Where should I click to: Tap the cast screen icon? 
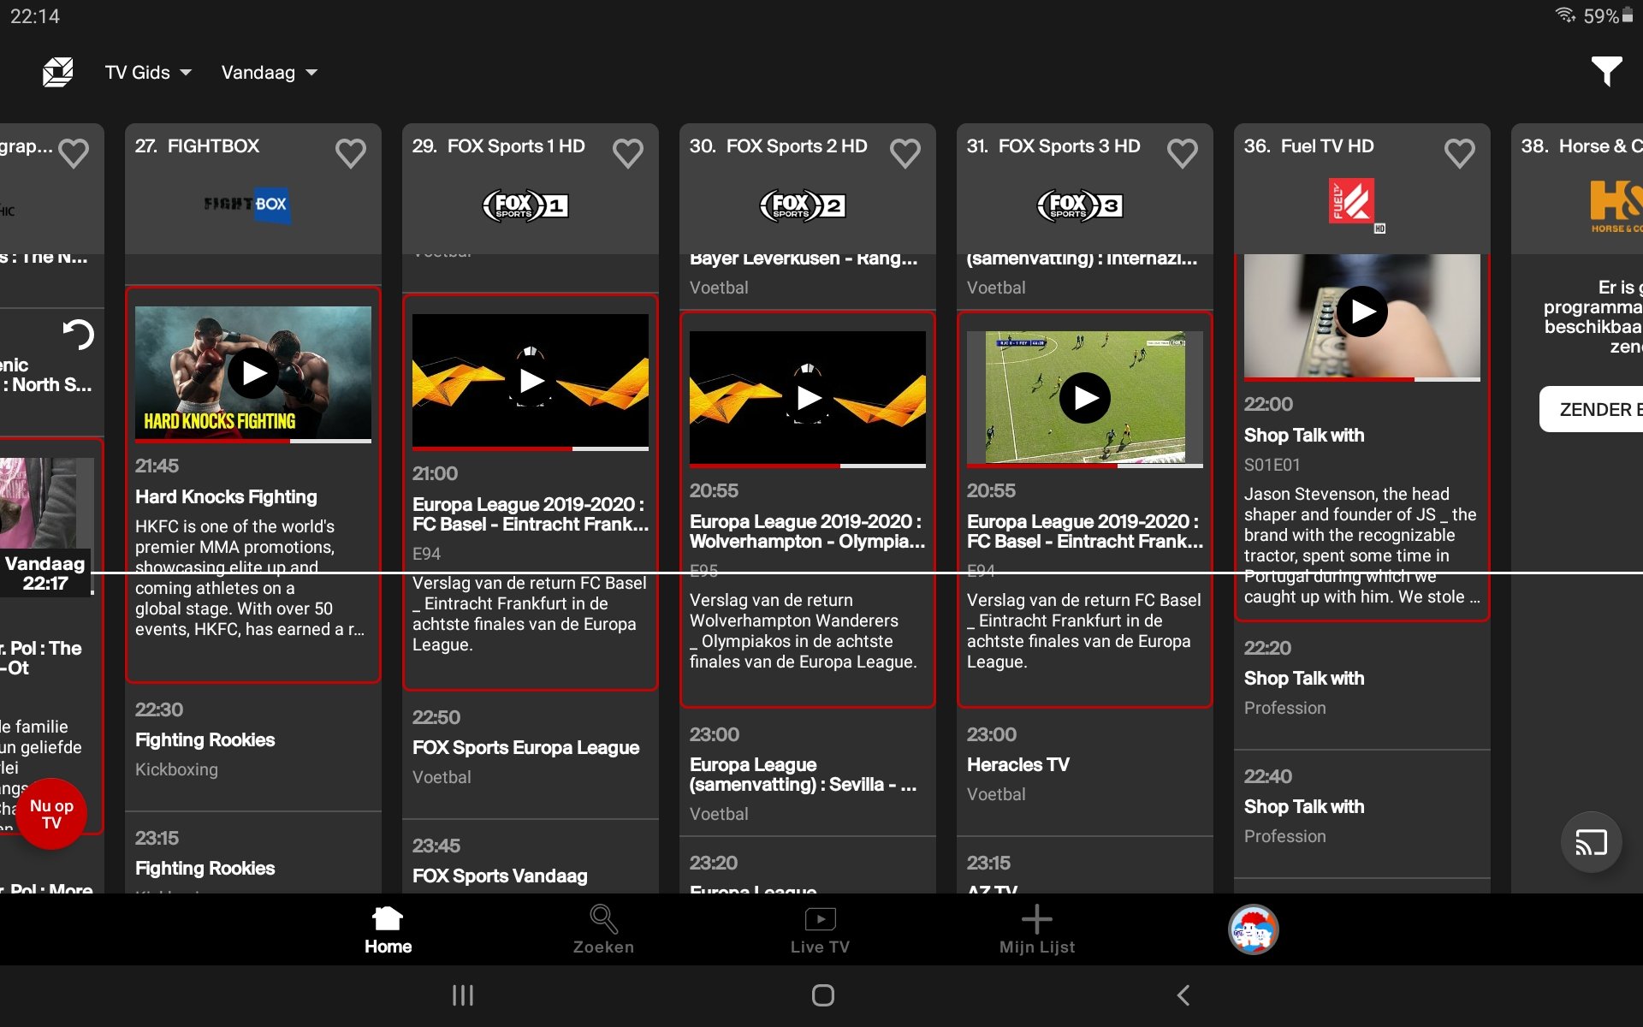[x=1591, y=843]
